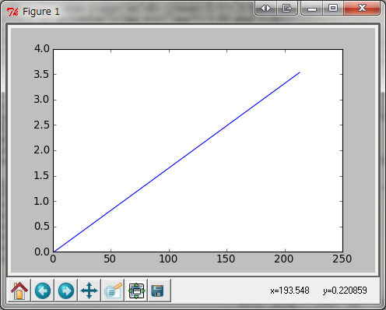The width and height of the screenshot is (386, 310).
Task: Activate the Pan axes tool
Action: (89, 291)
